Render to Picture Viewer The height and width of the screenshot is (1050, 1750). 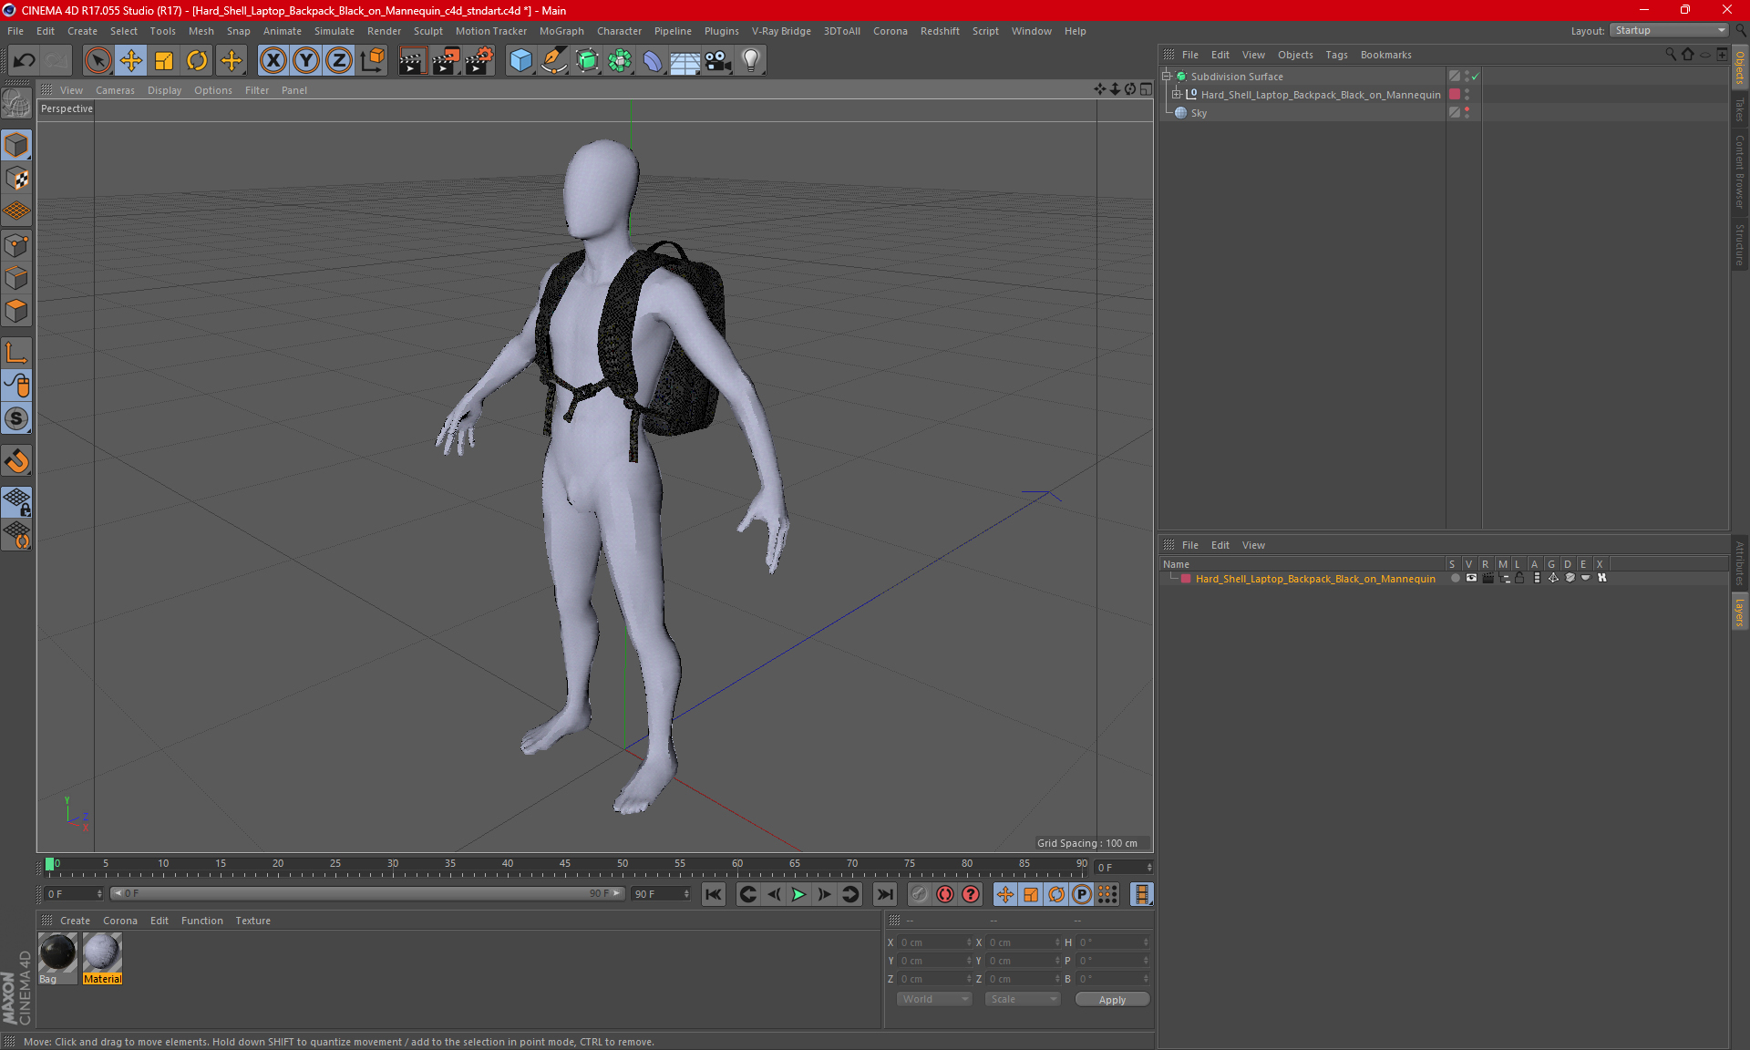coord(446,61)
